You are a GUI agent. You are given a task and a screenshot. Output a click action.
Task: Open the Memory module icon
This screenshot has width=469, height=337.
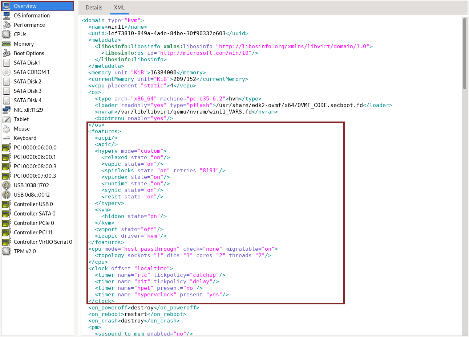coord(7,44)
